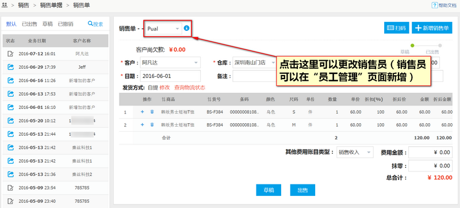The width and height of the screenshot is (460, 208).
Task: Click the blue info icon beside Pual
Action: [186, 29]
